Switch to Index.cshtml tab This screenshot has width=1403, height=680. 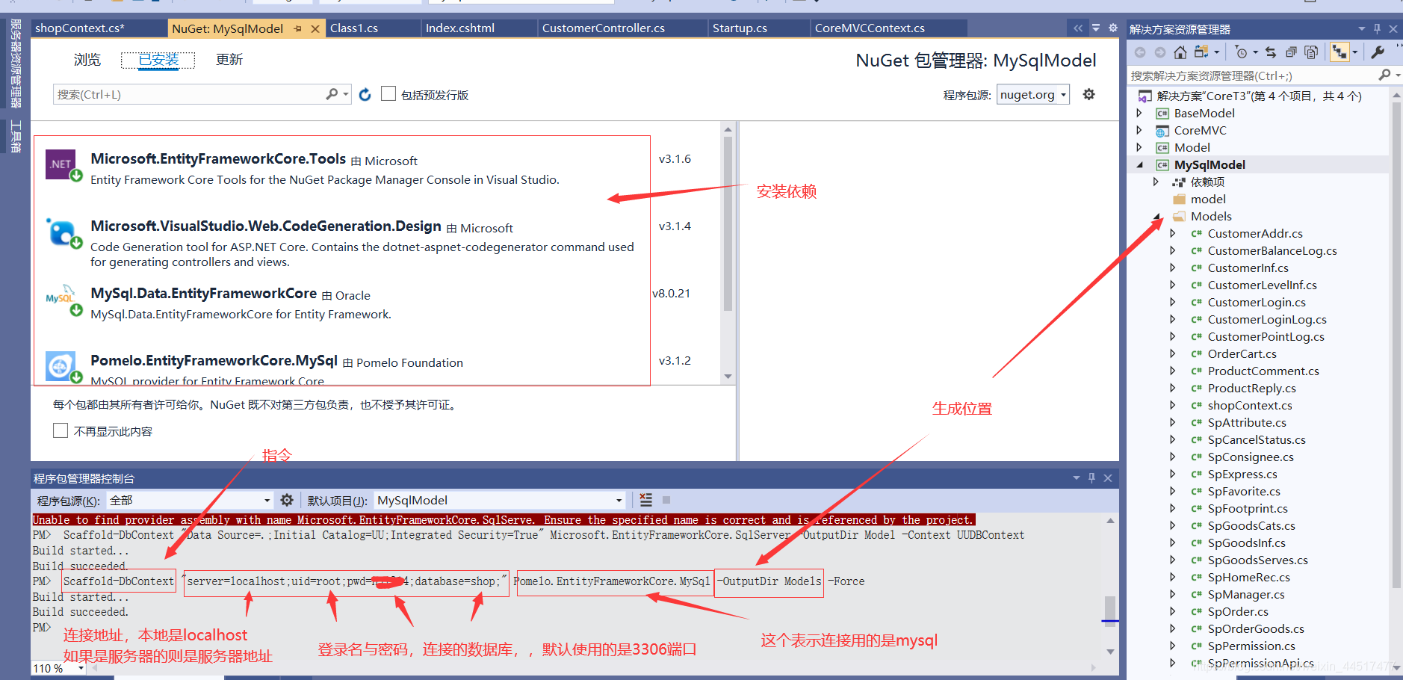click(x=460, y=28)
